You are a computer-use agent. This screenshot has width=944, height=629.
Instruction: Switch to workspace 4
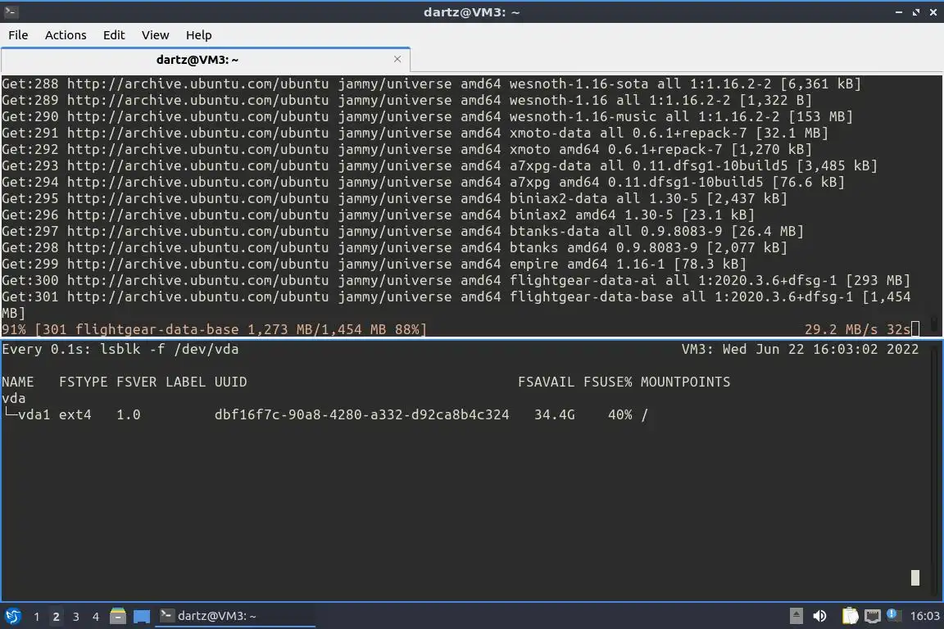pyautogui.click(x=96, y=617)
